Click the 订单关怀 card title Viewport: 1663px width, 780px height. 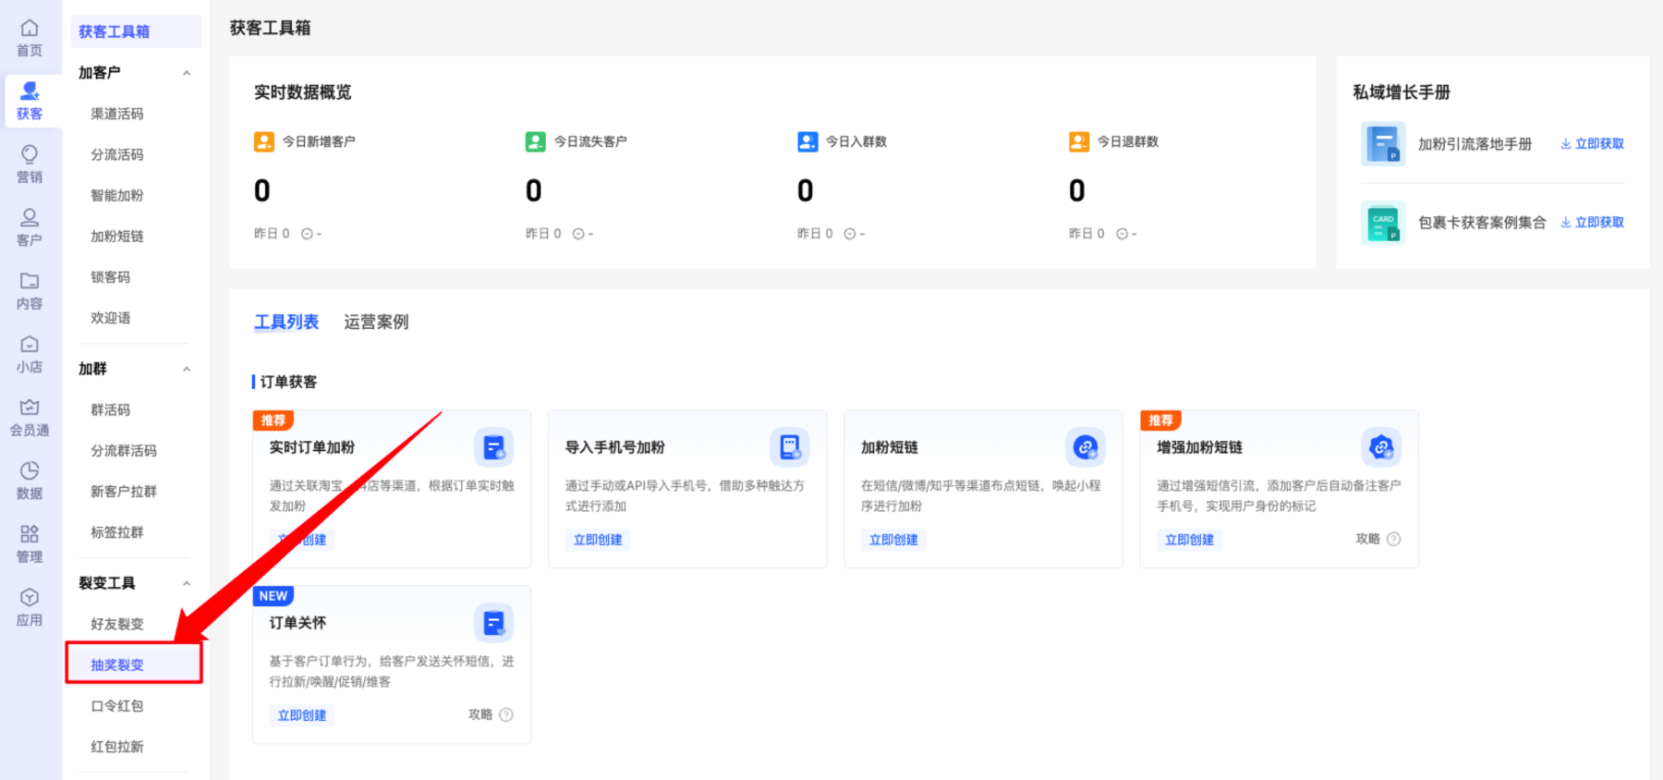click(297, 623)
